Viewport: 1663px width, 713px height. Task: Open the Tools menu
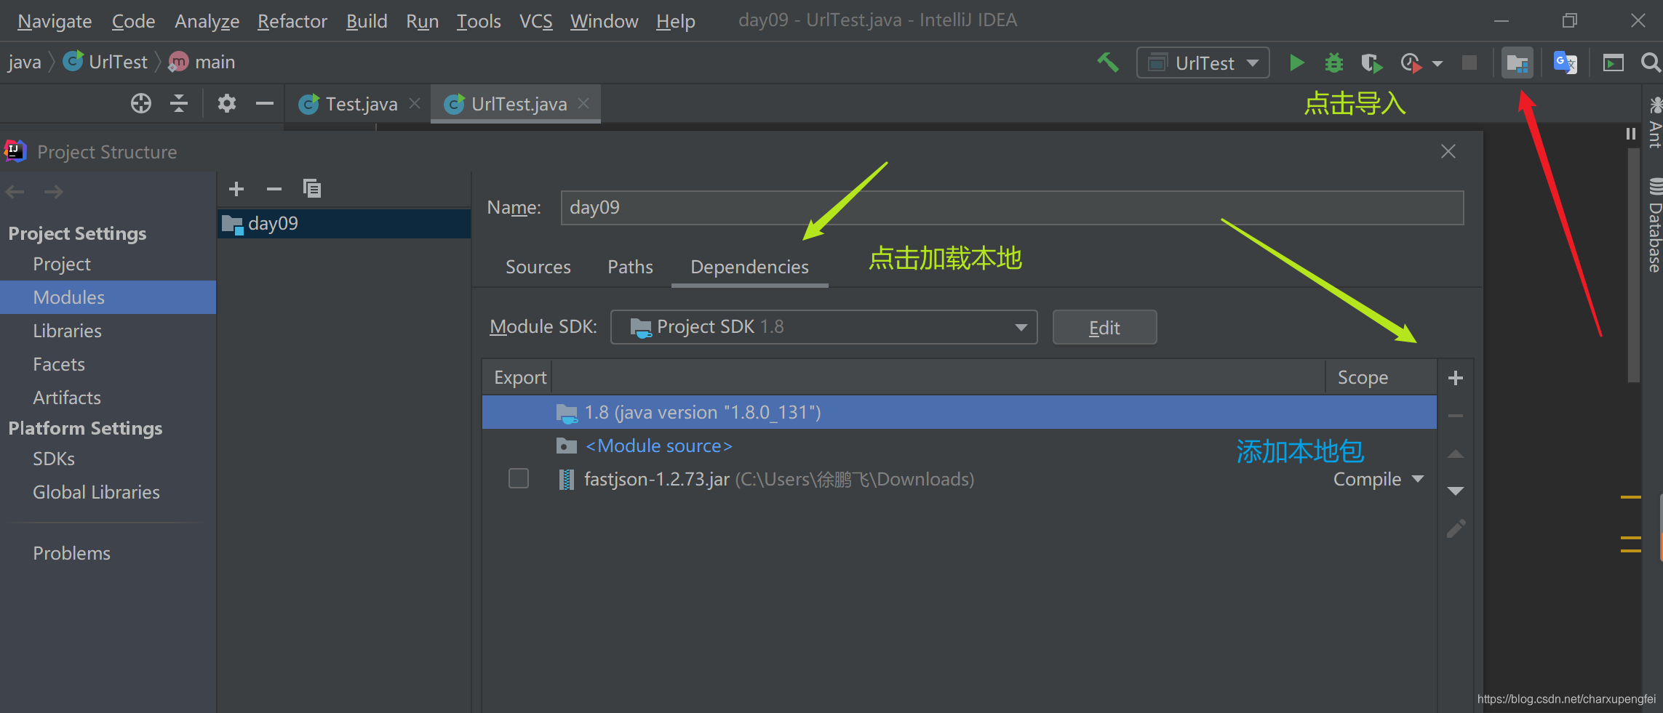478,20
